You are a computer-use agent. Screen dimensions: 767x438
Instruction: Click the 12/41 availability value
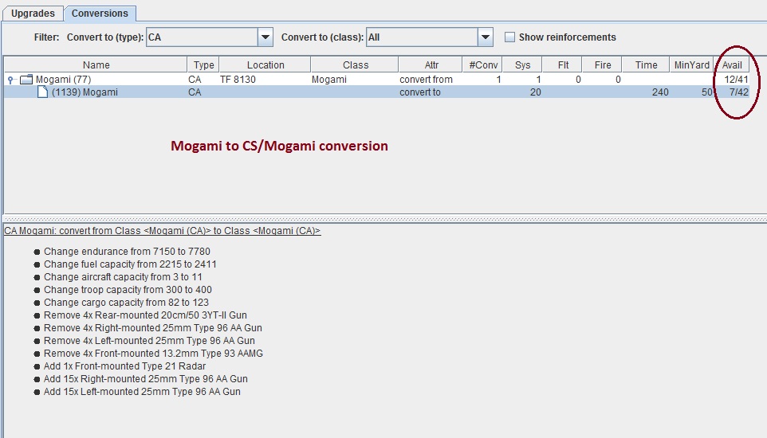[736, 79]
